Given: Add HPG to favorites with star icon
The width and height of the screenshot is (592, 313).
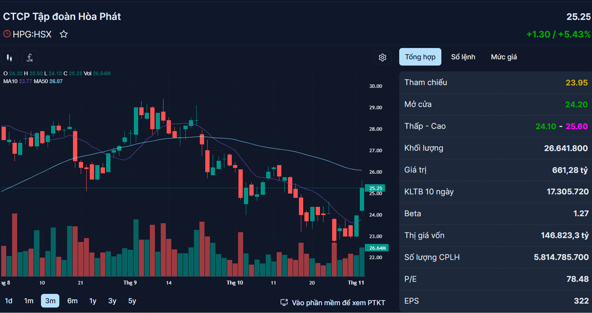Looking at the screenshot, I should 64,34.
